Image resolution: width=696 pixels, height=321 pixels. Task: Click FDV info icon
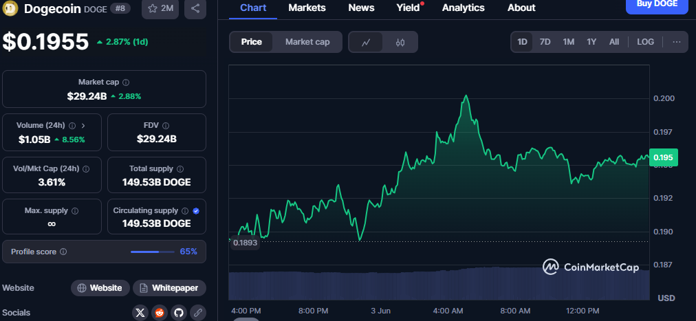click(166, 126)
